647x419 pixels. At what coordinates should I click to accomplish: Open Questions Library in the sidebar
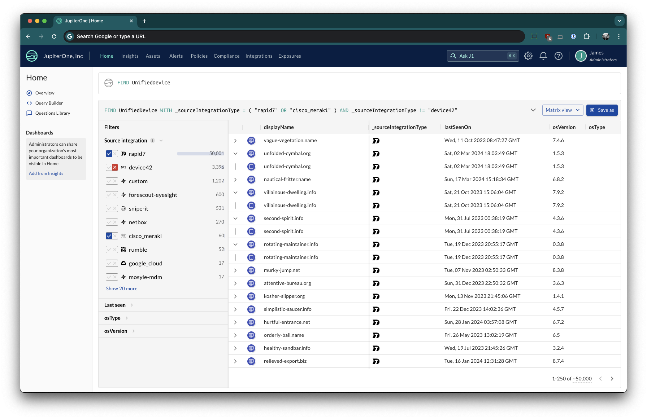pyautogui.click(x=53, y=113)
